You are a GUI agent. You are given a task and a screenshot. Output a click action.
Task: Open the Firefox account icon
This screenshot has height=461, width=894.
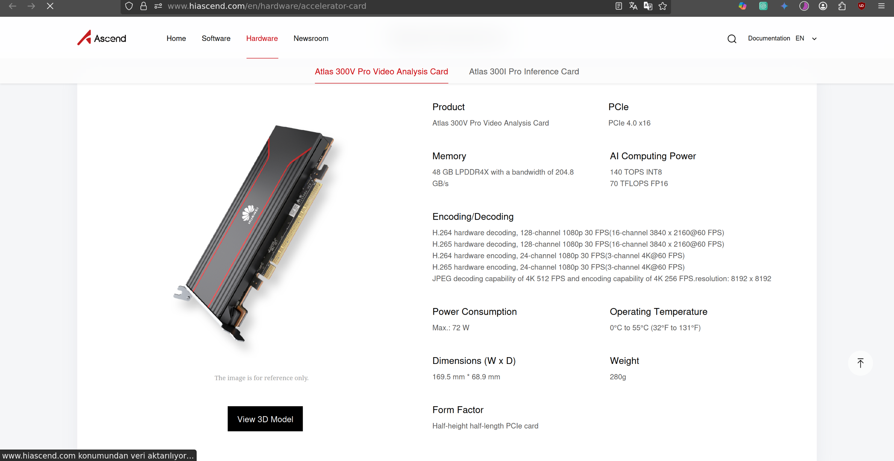823,6
